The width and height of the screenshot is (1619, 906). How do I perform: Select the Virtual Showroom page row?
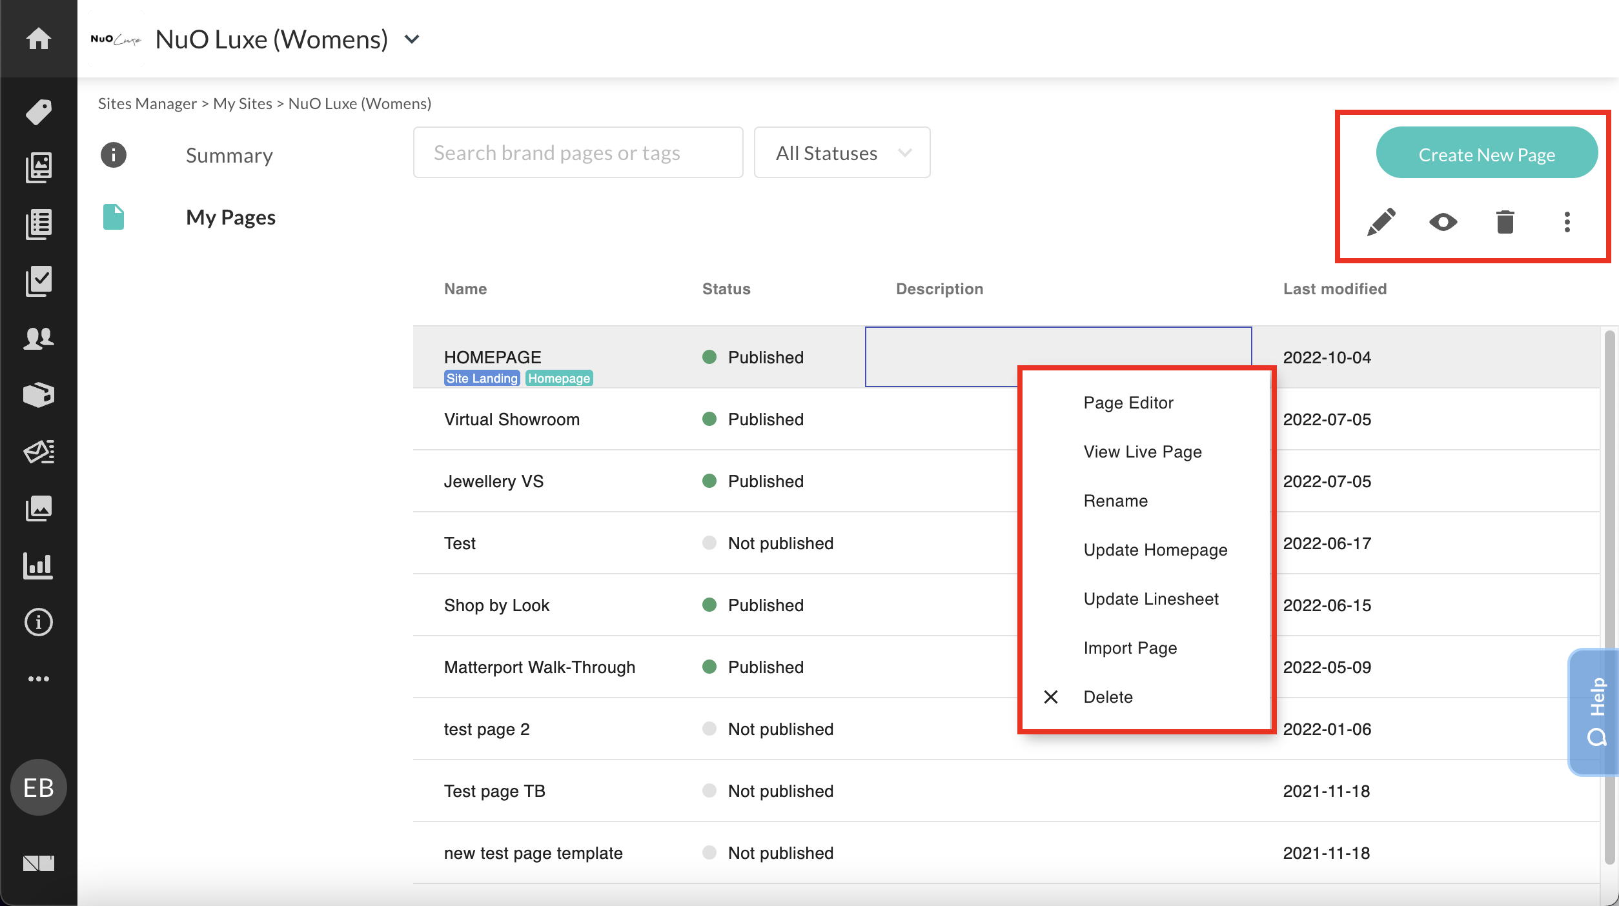pyautogui.click(x=1006, y=419)
